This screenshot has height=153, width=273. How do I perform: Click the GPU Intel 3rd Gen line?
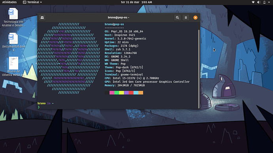point(147,81)
